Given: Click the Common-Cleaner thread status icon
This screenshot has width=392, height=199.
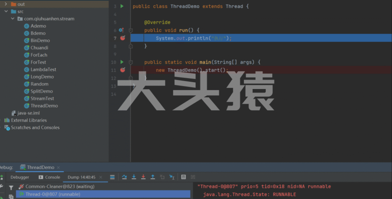Looking at the screenshot, I should coord(21,186).
